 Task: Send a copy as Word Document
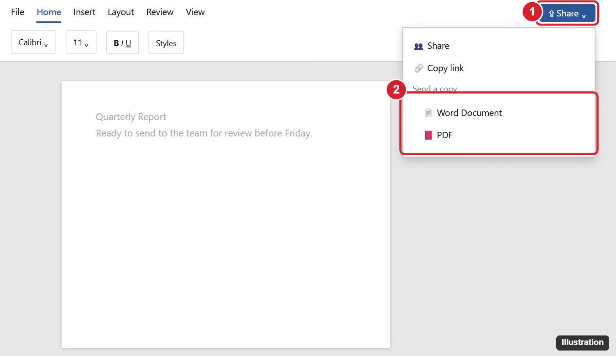pos(499,113)
